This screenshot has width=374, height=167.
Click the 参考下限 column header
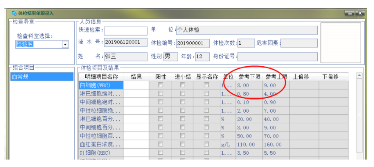click(x=249, y=77)
